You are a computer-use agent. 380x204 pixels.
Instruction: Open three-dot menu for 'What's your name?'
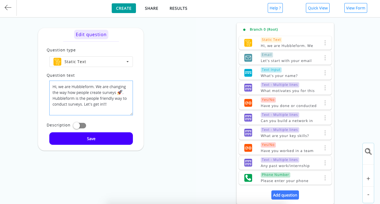click(325, 73)
